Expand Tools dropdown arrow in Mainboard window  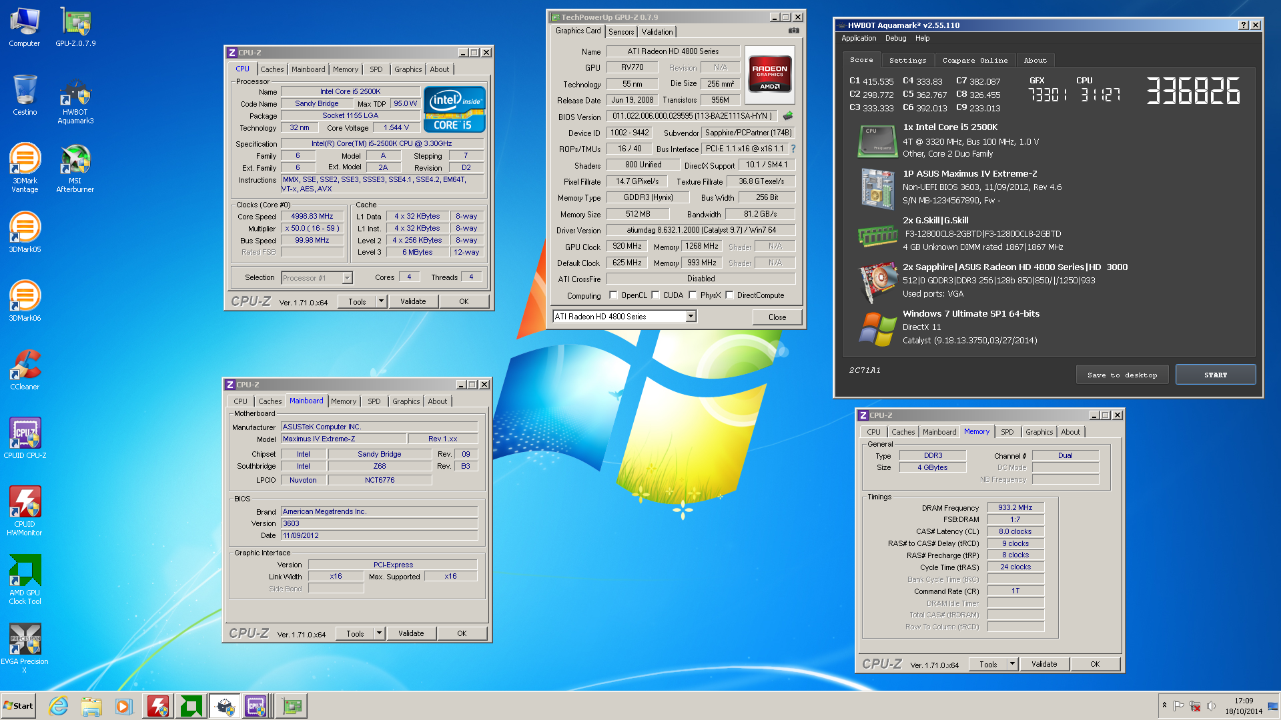point(379,633)
